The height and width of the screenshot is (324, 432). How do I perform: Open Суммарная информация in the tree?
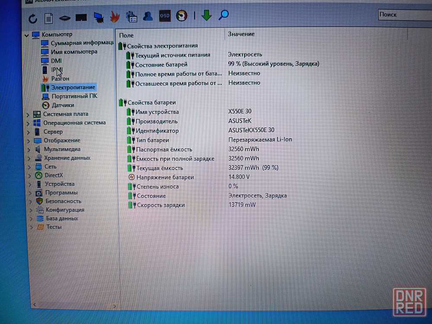pyautogui.click(x=82, y=43)
